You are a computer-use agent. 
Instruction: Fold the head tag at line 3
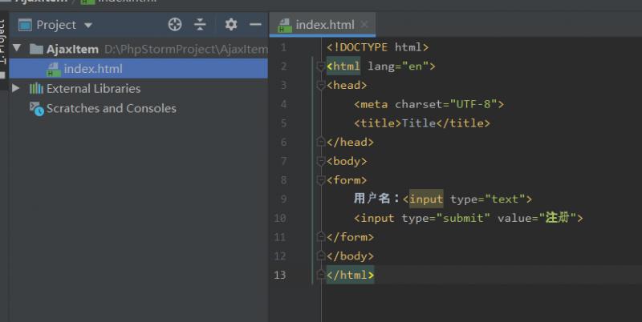pos(321,86)
